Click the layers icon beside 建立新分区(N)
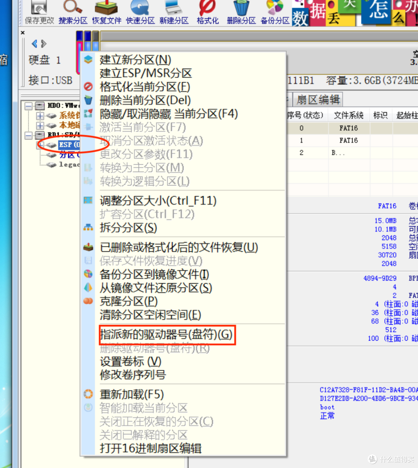The image size is (418, 468). pos(88,60)
